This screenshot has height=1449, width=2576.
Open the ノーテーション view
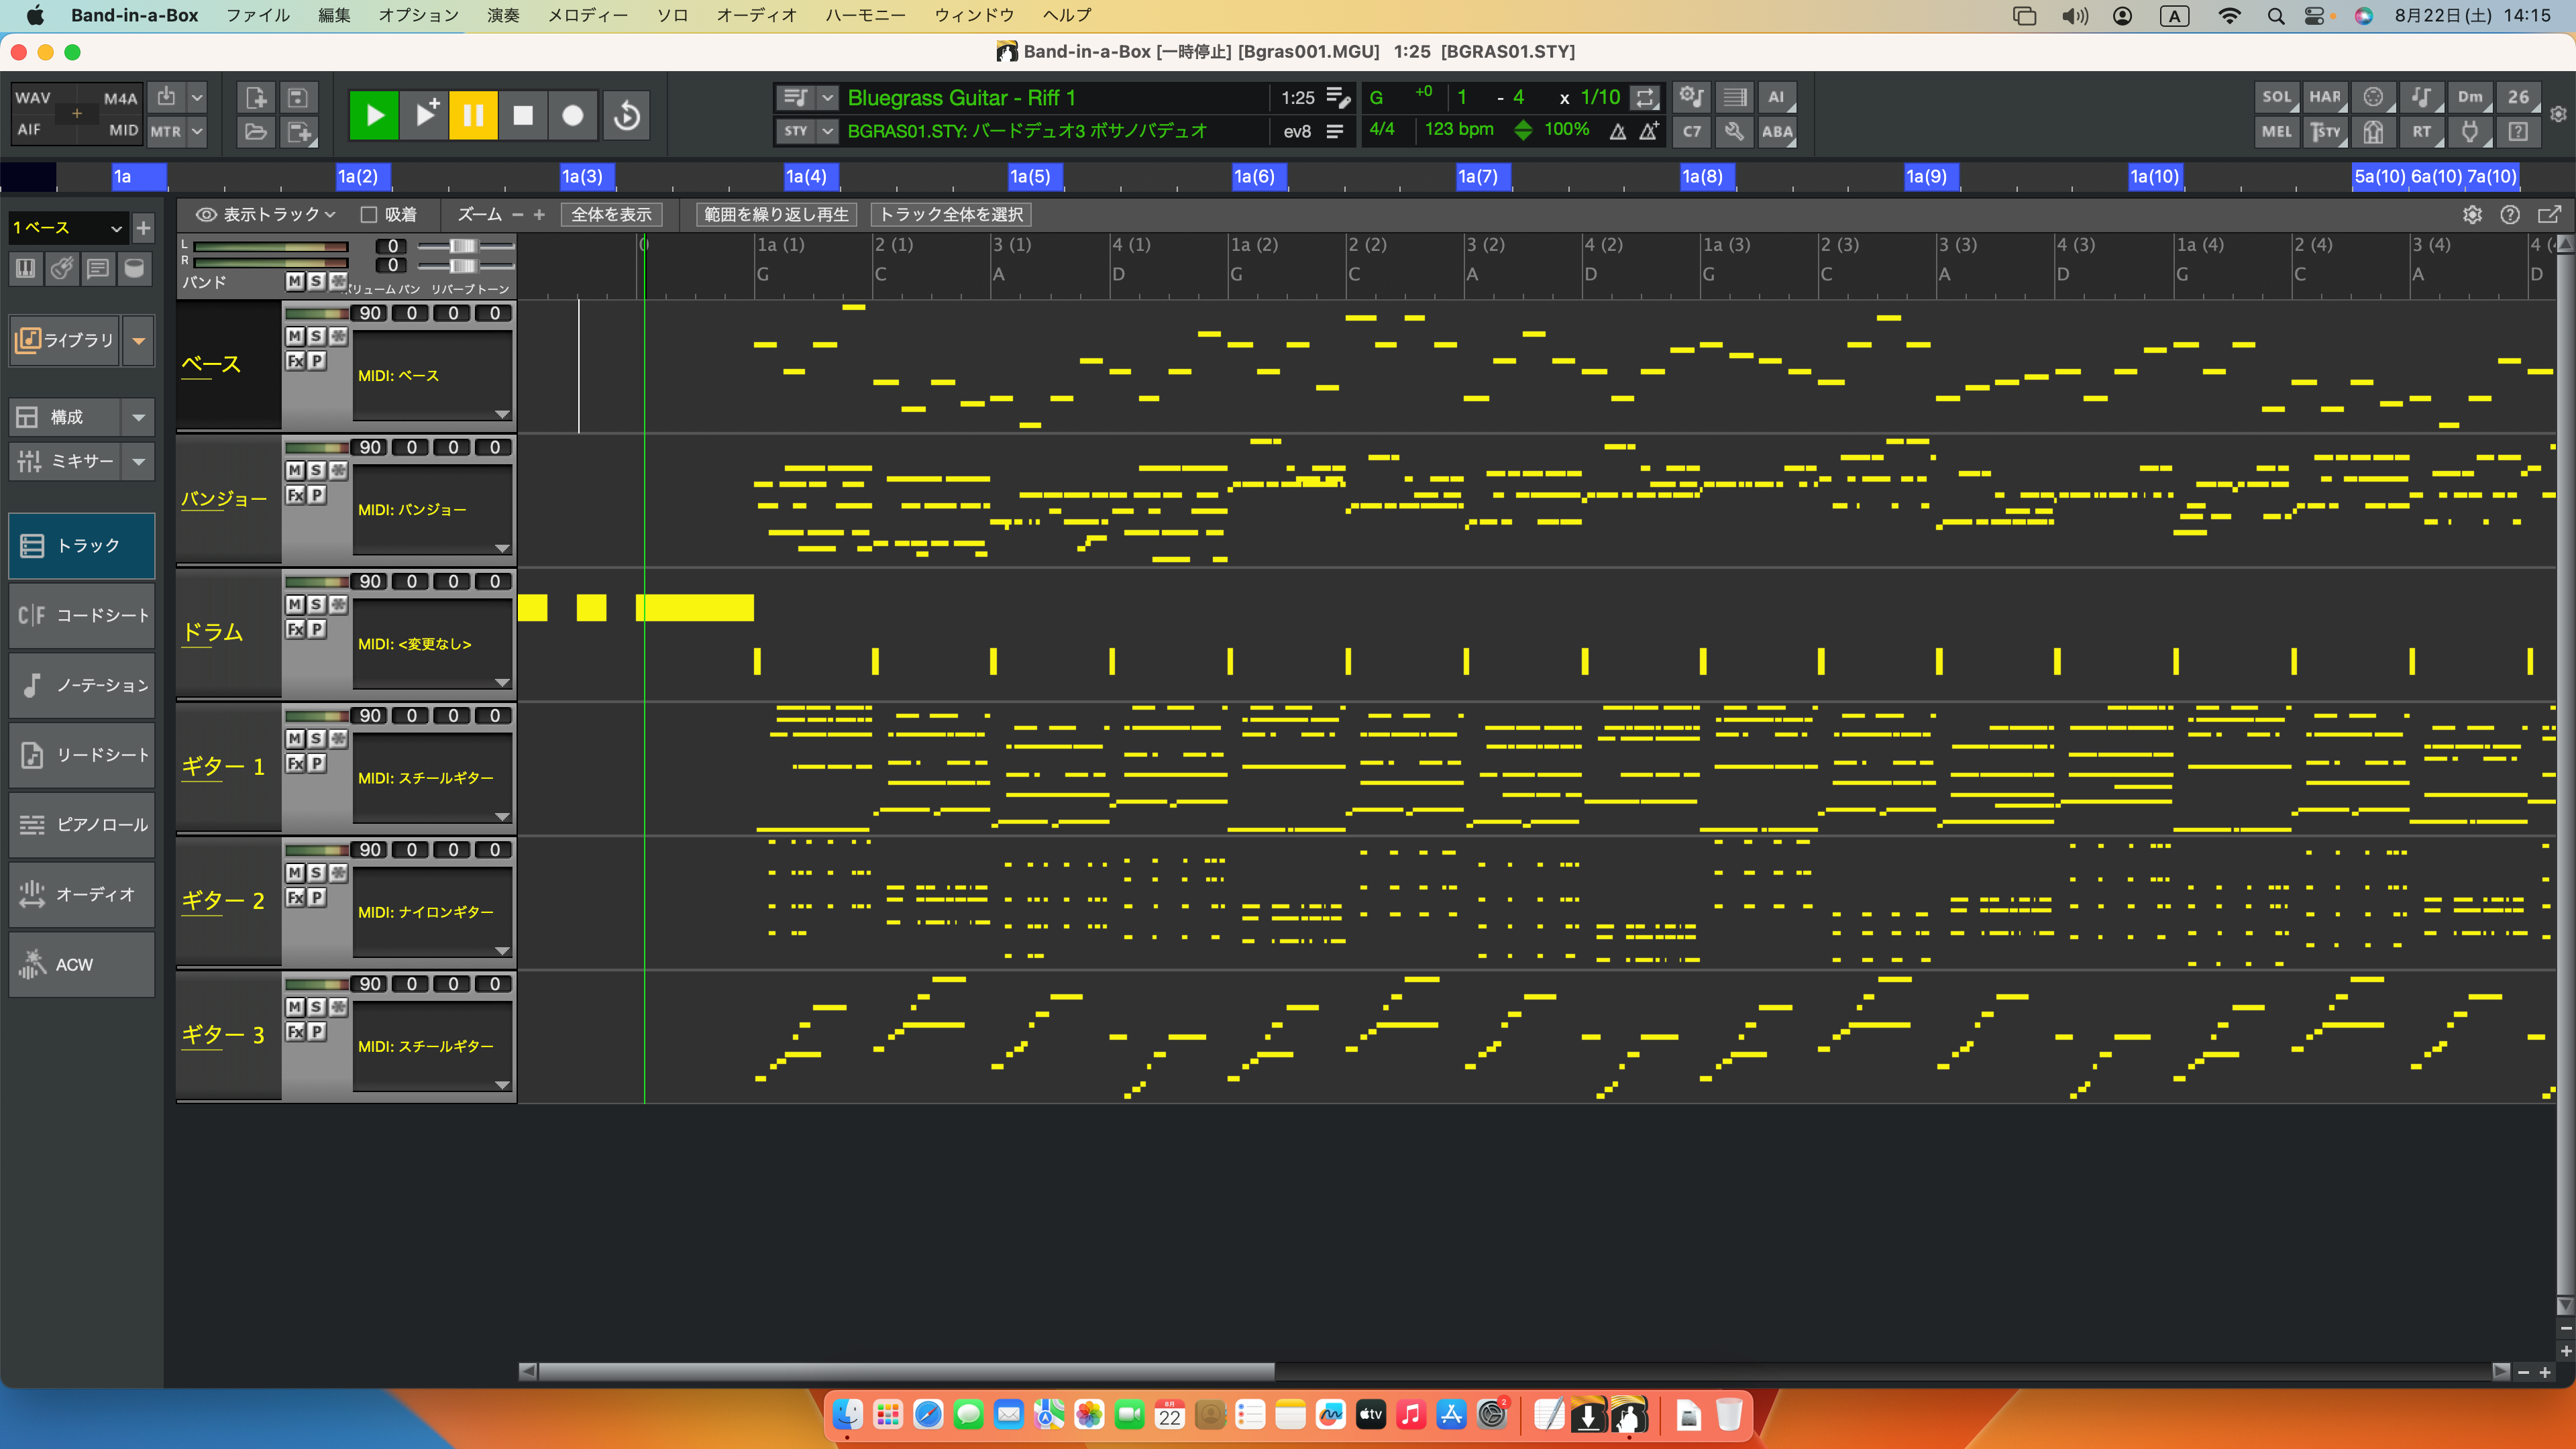82,685
